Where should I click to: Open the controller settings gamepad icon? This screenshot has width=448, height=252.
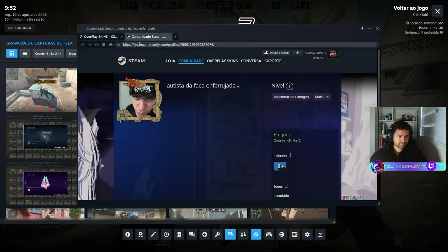(x=269, y=234)
